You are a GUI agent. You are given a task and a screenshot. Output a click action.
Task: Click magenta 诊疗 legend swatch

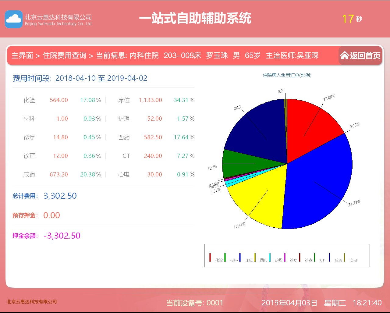pyautogui.click(x=285, y=257)
